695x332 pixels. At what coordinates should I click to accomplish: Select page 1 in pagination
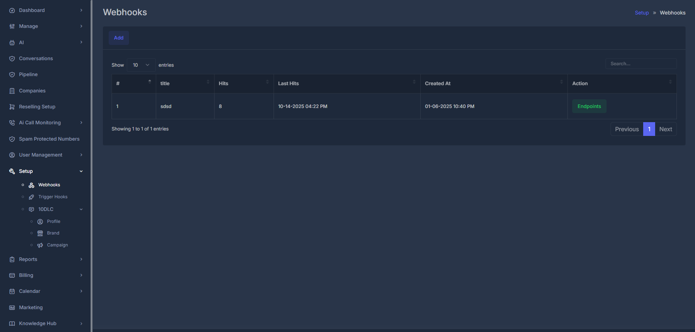click(x=649, y=129)
